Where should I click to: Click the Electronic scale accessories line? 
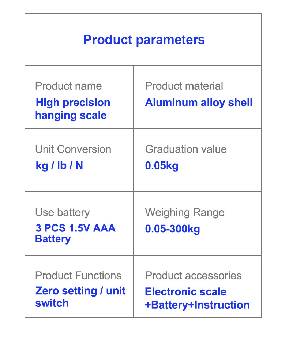pos(185,292)
